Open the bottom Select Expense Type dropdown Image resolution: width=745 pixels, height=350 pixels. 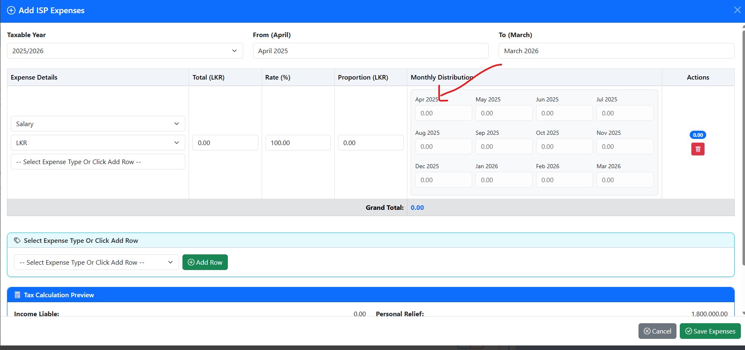96,262
